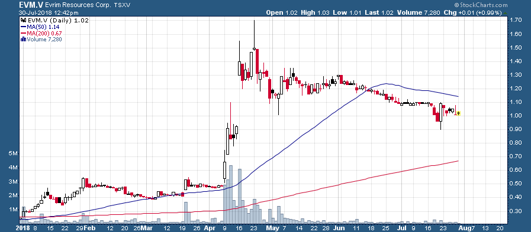
Task: Click the 1.40 price axis label
Action: coord(516,61)
